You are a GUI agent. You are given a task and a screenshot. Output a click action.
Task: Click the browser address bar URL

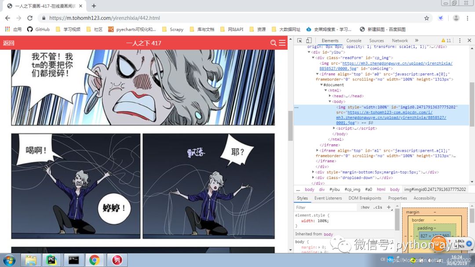[x=105, y=18]
